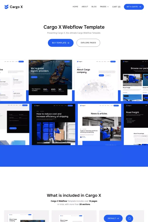The height and width of the screenshot is (222, 148).
Task: Open the Cart (0) link
Action: [x=116, y=7]
